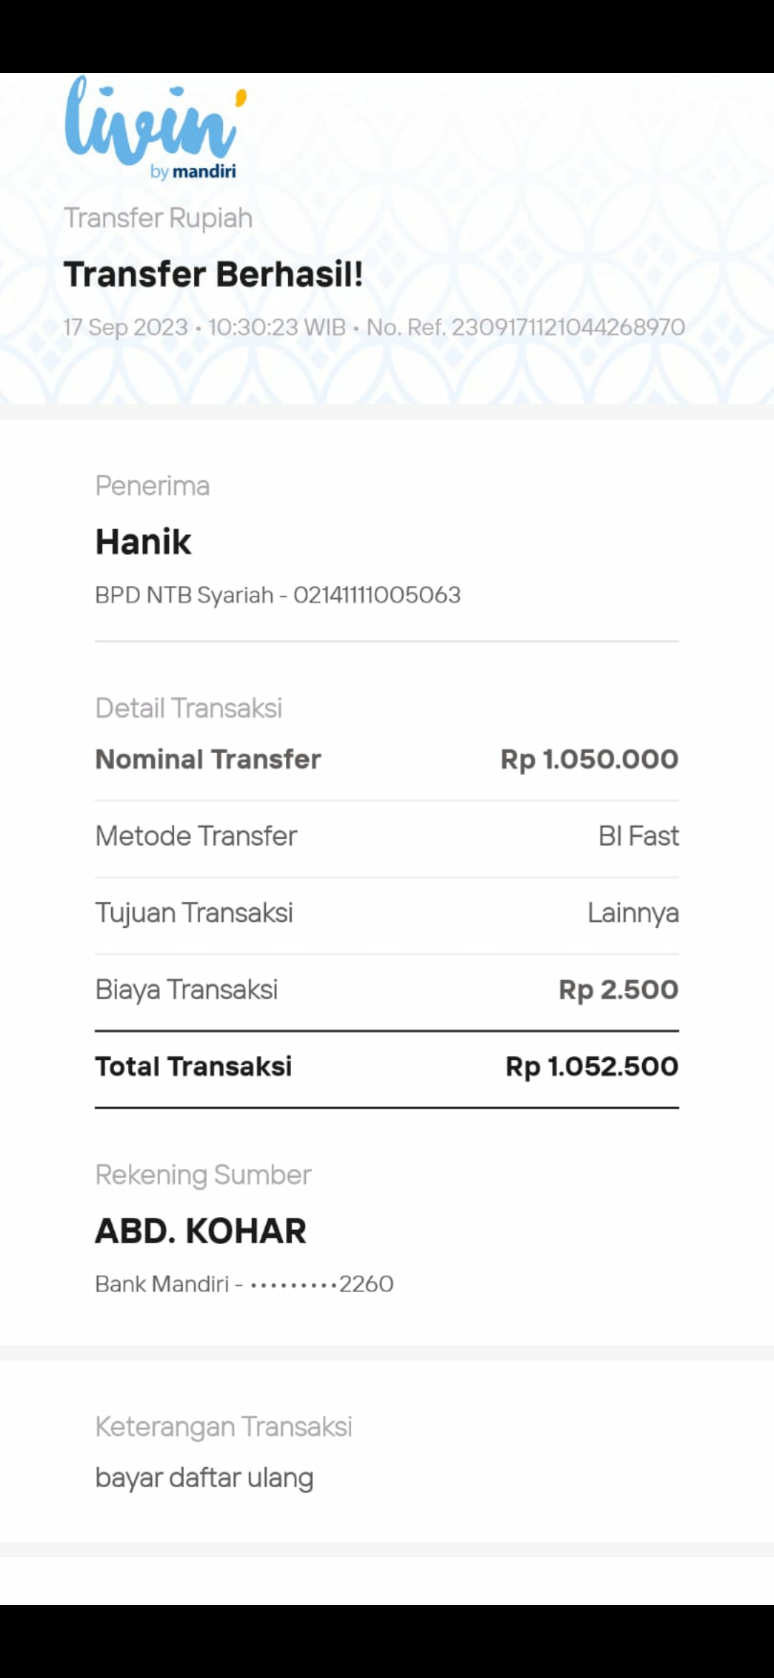Screen dimensions: 774x1678
Task: Select source account name ABD. KOHAR
Action: tap(201, 1231)
